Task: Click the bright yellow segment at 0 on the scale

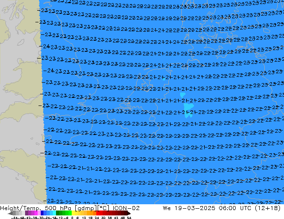Action: coord(73,213)
